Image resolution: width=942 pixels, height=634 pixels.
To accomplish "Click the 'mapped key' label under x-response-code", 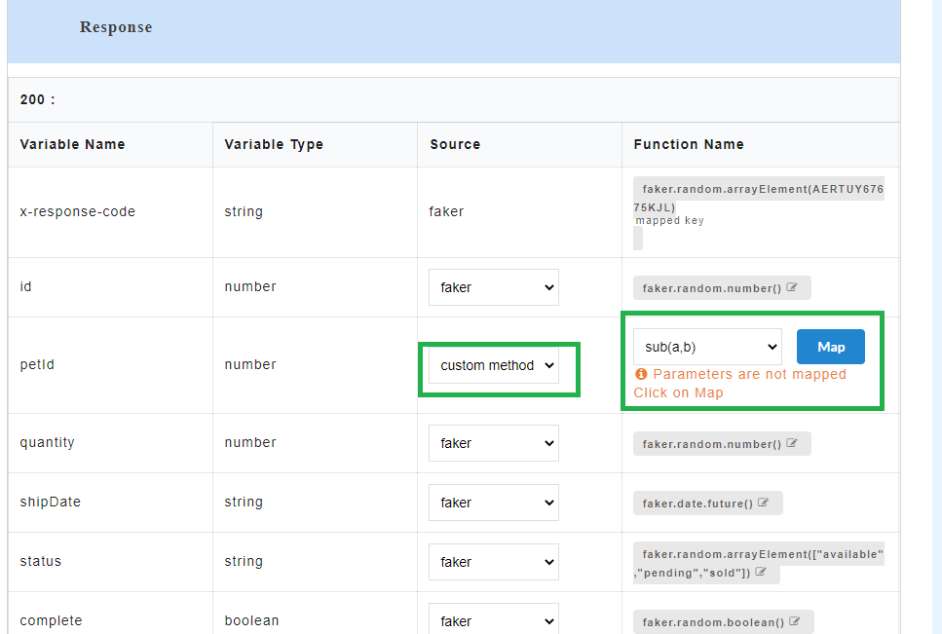I will (670, 220).
